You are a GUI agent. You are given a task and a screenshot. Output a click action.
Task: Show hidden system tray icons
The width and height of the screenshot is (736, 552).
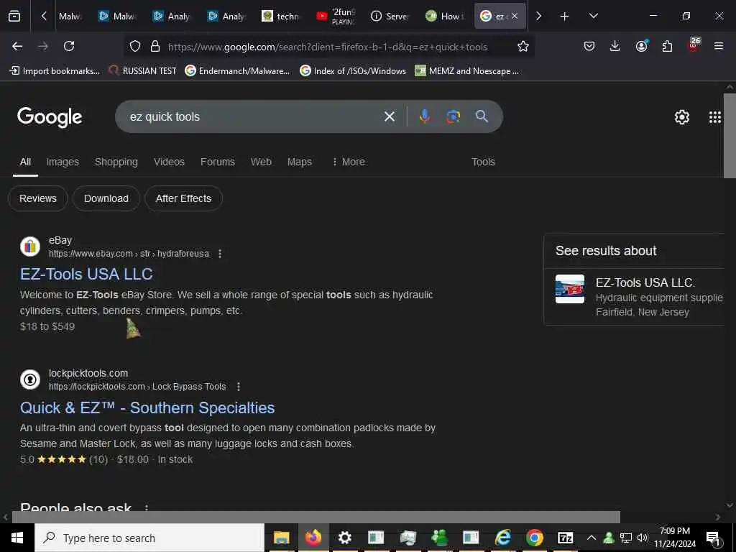(592, 538)
